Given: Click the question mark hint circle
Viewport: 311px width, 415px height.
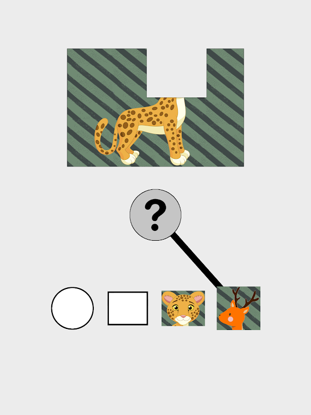Looking at the screenshot, I should click(155, 215).
